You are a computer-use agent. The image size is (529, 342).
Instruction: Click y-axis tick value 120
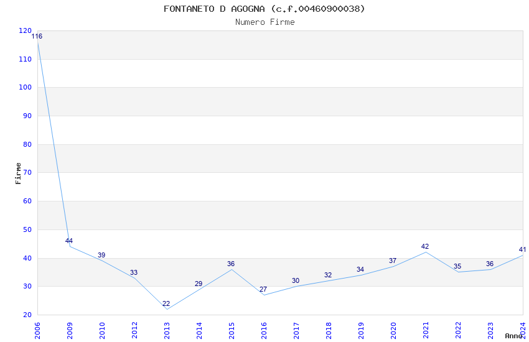click(x=26, y=30)
